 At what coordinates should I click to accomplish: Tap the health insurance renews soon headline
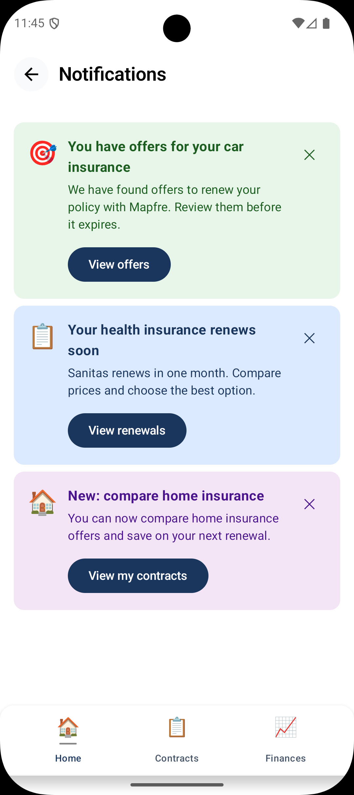162,340
